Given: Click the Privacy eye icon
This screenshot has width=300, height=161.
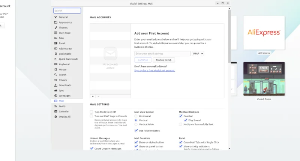Looking at the screenshot, I should click(55, 80).
